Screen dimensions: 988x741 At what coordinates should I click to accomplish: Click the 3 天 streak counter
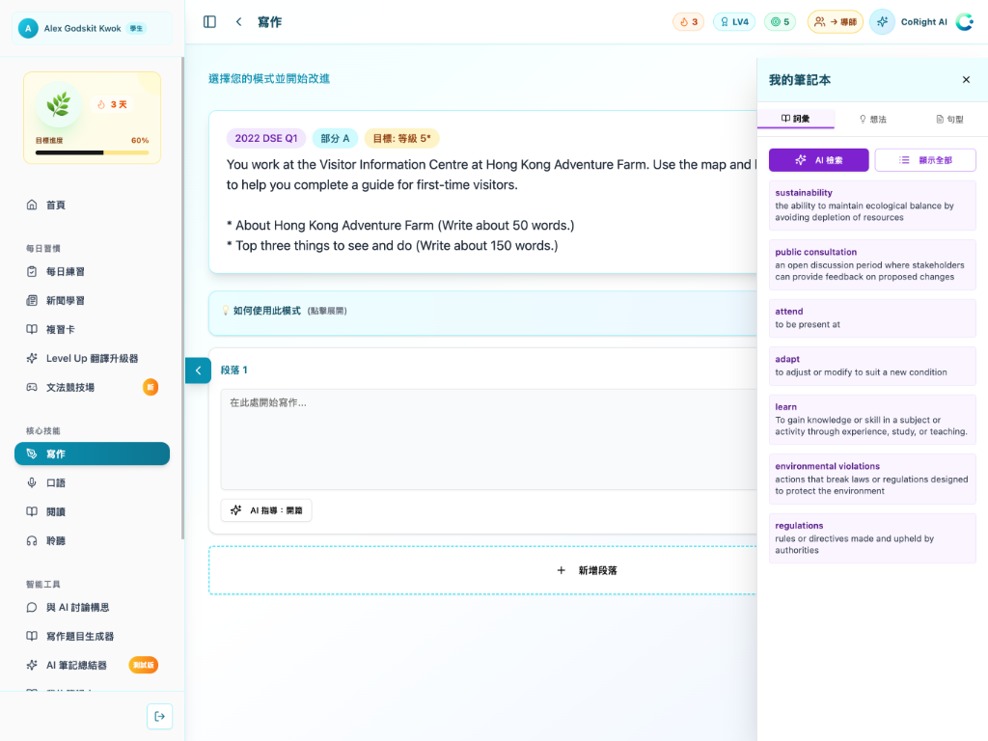pyautogui.click(x=113, y=104)
